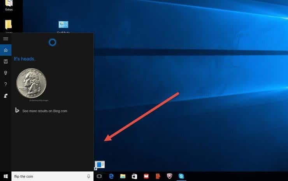
Task: Open the Reminders lightbulb icon
Action: click(x=6, y=73)
